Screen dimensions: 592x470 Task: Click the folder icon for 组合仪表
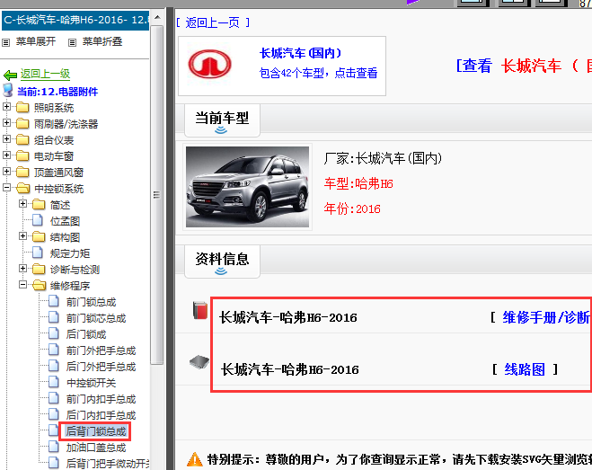point(22,140)
